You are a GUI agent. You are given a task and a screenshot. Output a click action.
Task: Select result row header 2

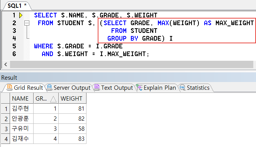(5, 119)
